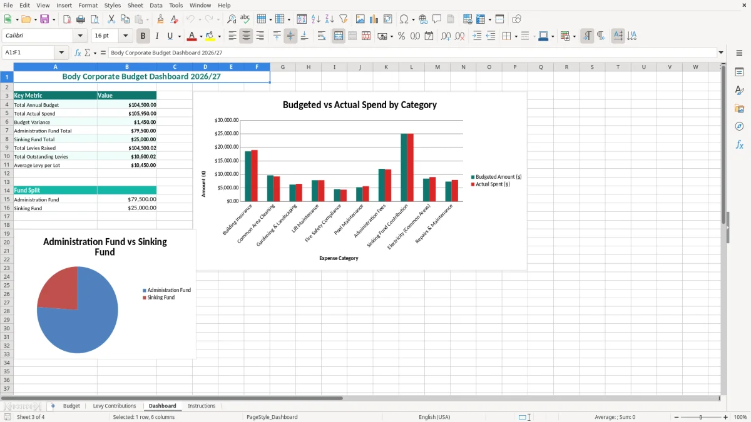This screenshot has width=751, height=422.
Task: Zoom in with plus button
Action: click(725, 417)
